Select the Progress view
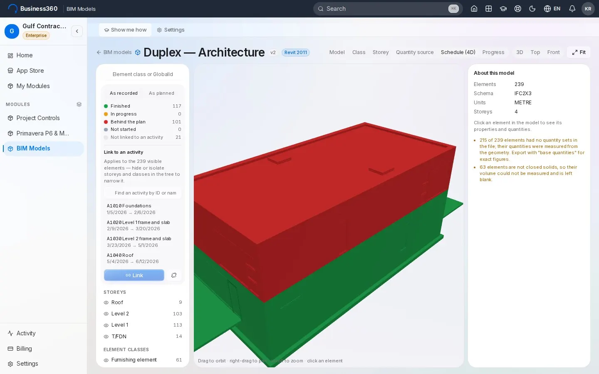The image size is (599, 374). point(493,52)
